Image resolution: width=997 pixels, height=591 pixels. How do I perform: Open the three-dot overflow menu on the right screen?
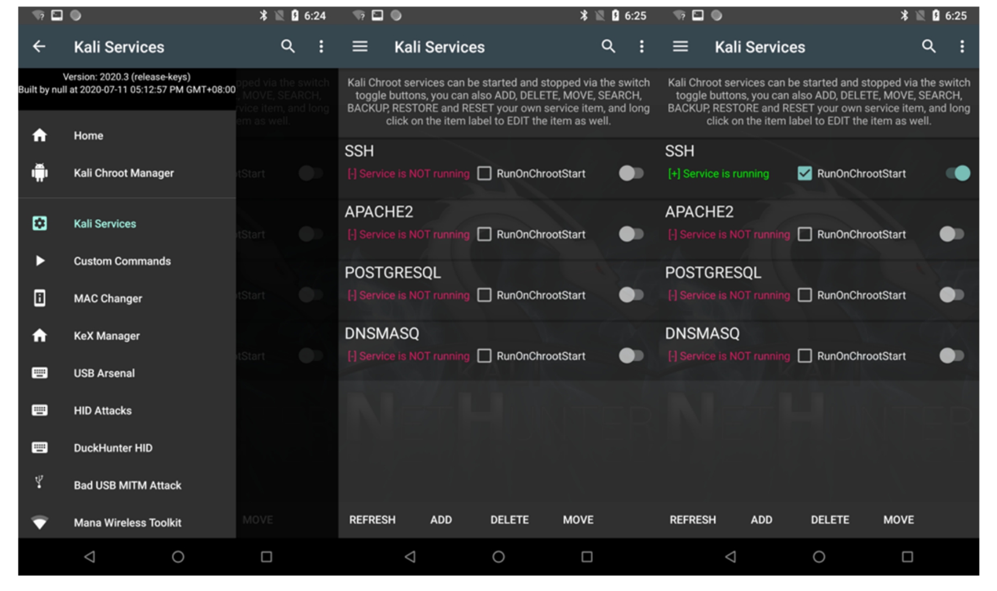(962, 46)
